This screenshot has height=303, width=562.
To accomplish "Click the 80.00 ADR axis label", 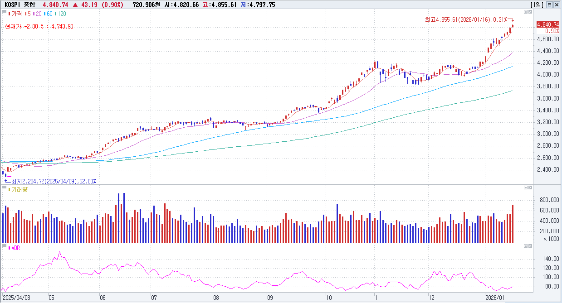I will pos(552,287).
